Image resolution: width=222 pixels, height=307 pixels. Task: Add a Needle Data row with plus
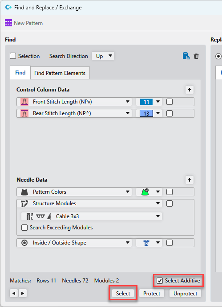[190, 180]
